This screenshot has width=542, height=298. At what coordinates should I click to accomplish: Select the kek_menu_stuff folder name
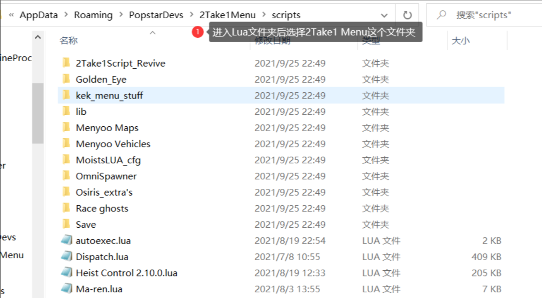pyautogui.click(x=109, y=95)
